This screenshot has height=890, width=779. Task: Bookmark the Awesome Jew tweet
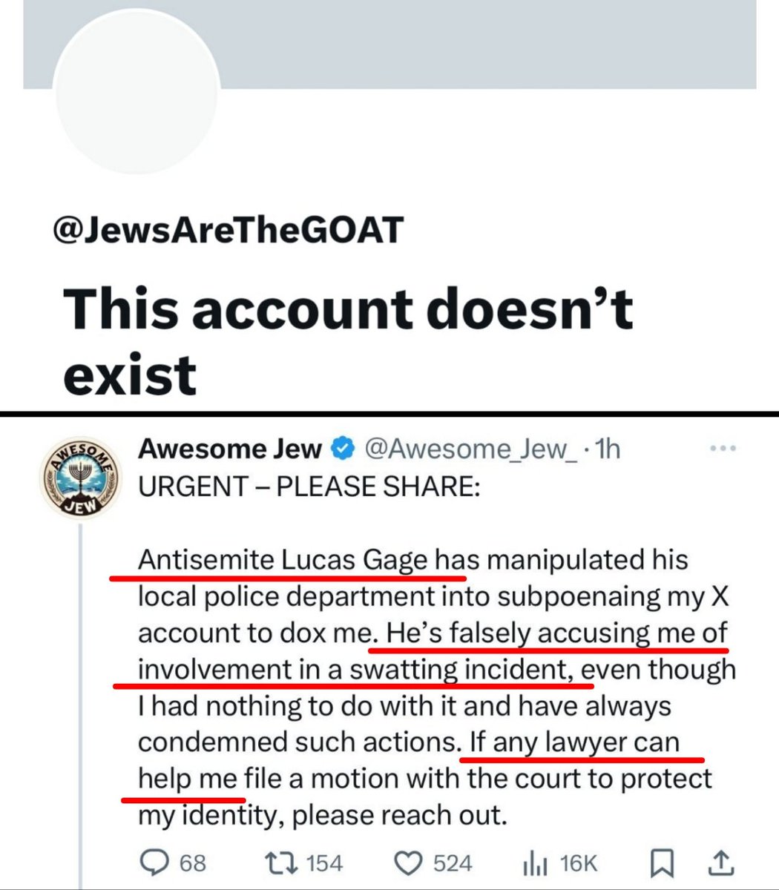tap(661, 863)
